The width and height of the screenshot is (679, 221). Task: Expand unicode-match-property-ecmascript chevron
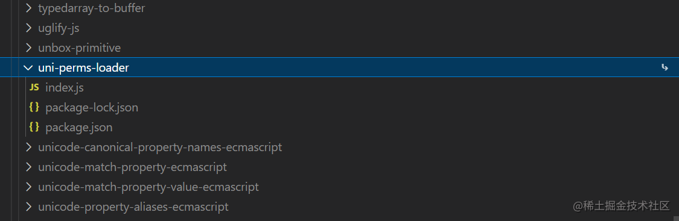[28, 167]
